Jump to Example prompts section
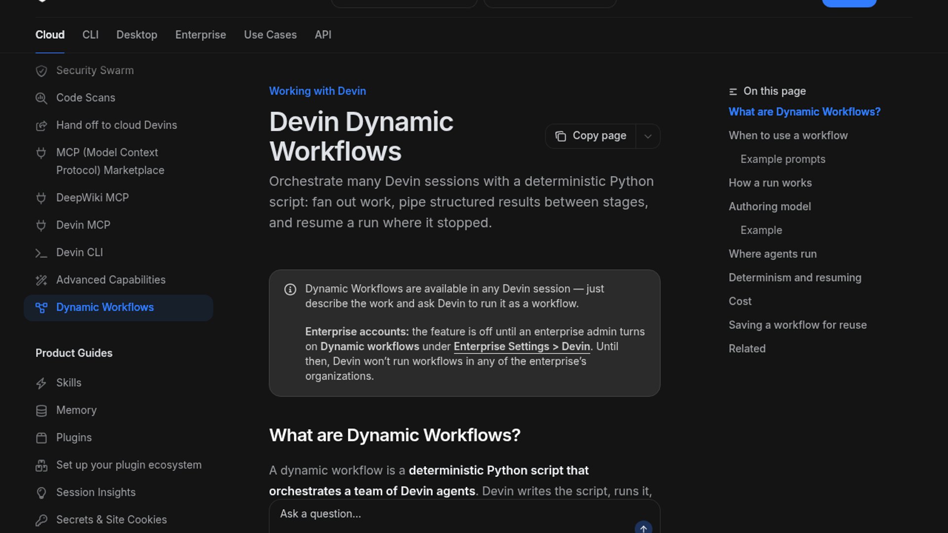 click(x=783, y=159)
